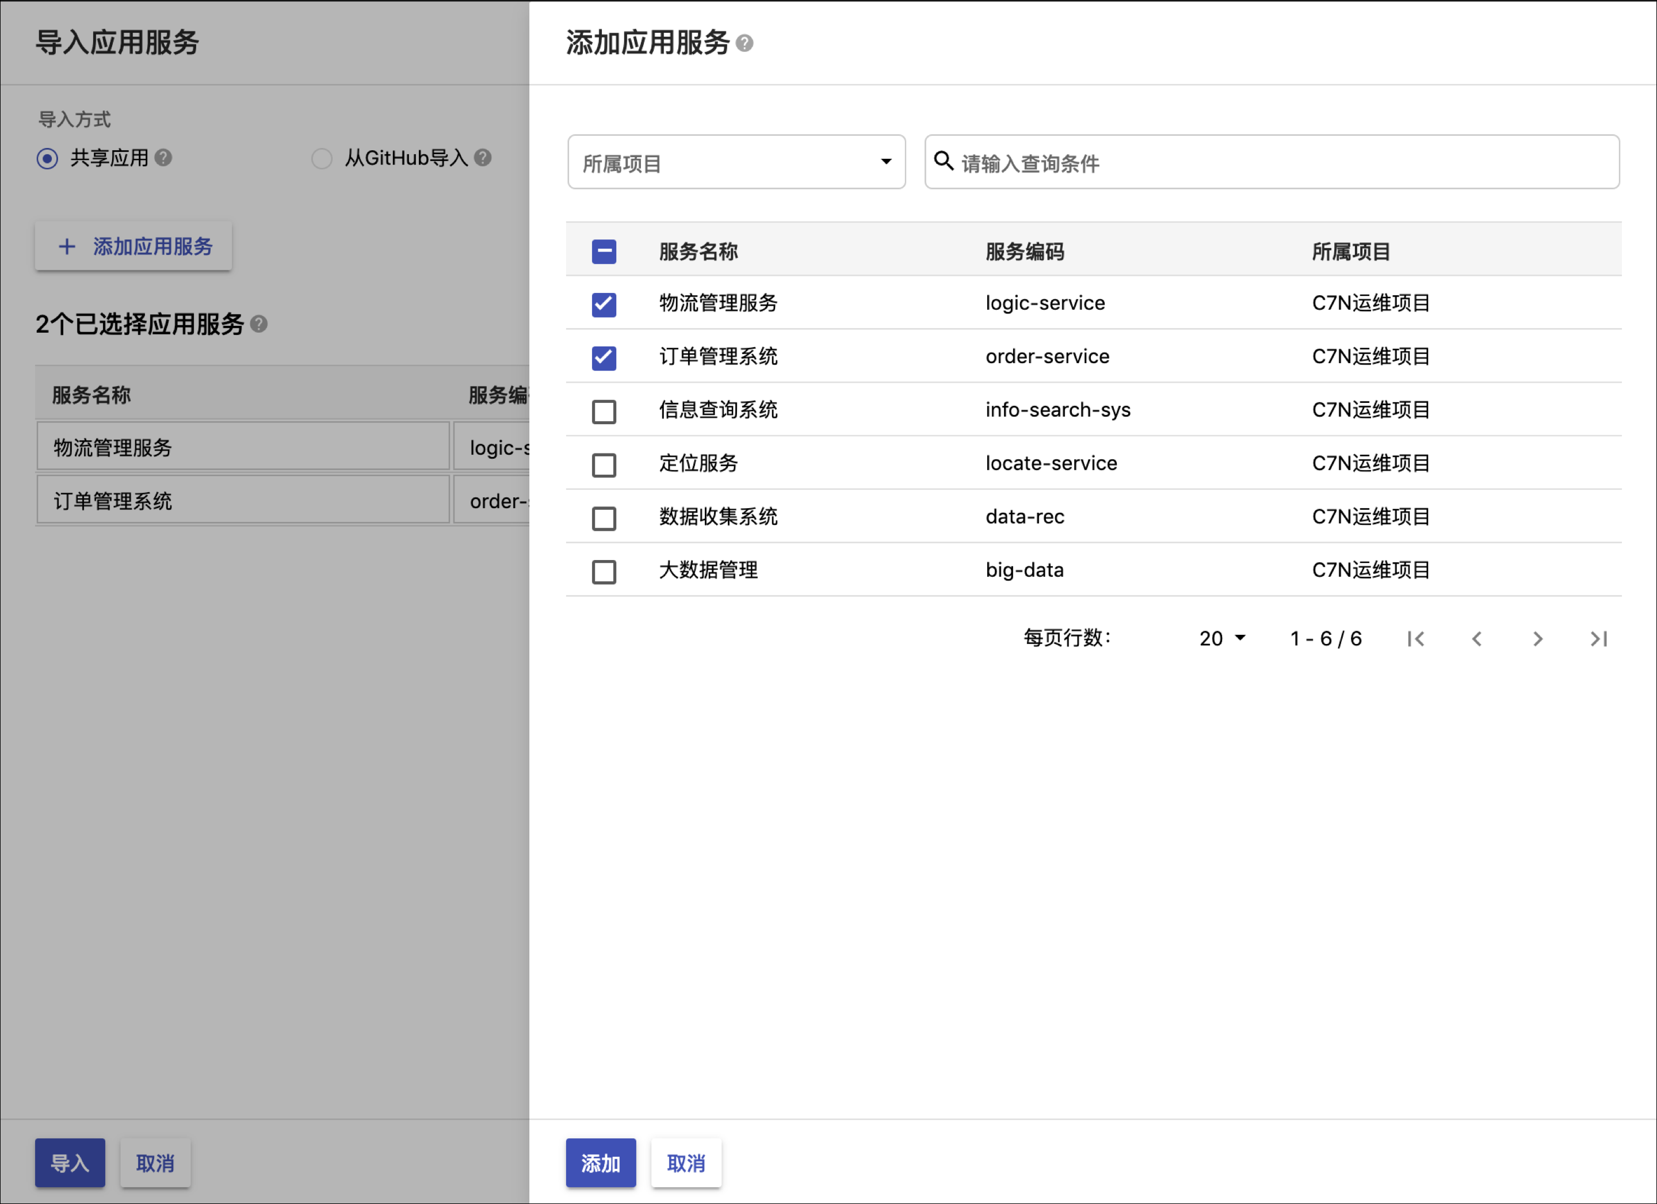Check 定位服务 checkbox
This screenshot has height=1204, width=1657.
604,465
